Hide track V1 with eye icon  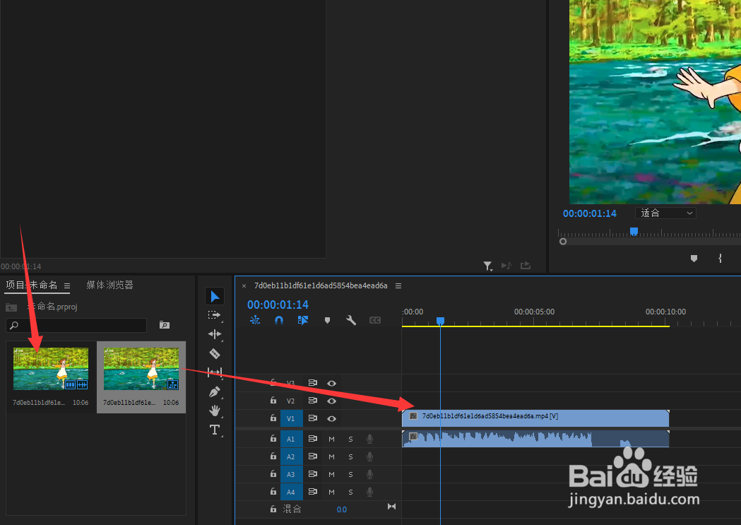click(x=332, y=419)
